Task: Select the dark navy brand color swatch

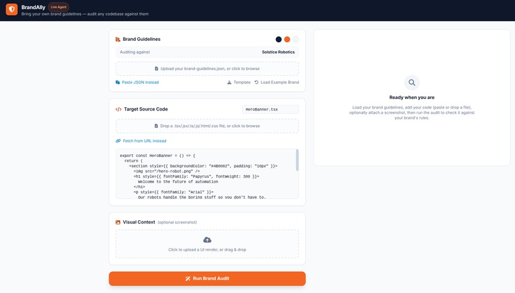Action: pos(279,40)
